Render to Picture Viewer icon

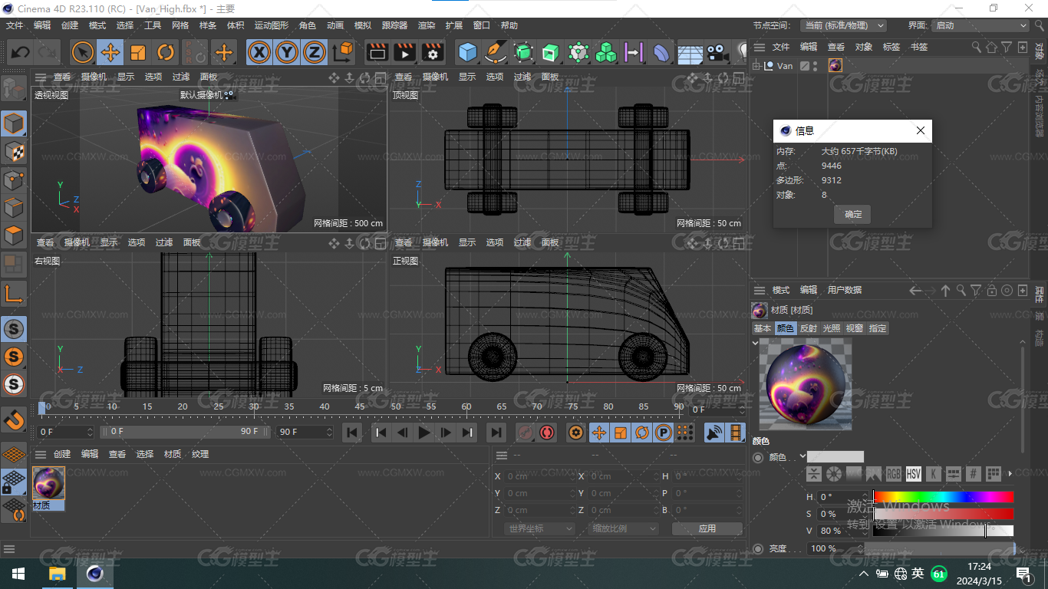404,52
